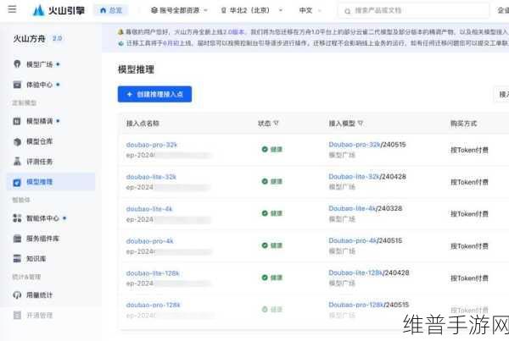Click healthy status icon for doubao-lite-128k
The image size is (509, 341).
(265, 278)
